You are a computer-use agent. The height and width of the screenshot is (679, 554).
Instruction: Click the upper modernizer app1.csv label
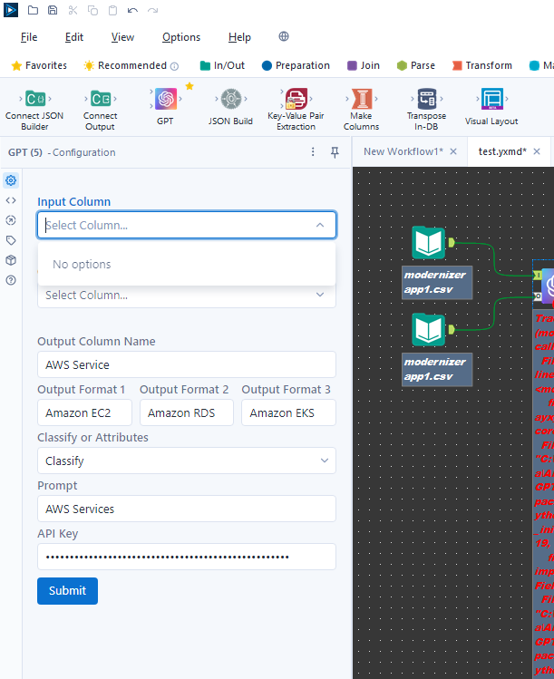click(x=437, y=282)
